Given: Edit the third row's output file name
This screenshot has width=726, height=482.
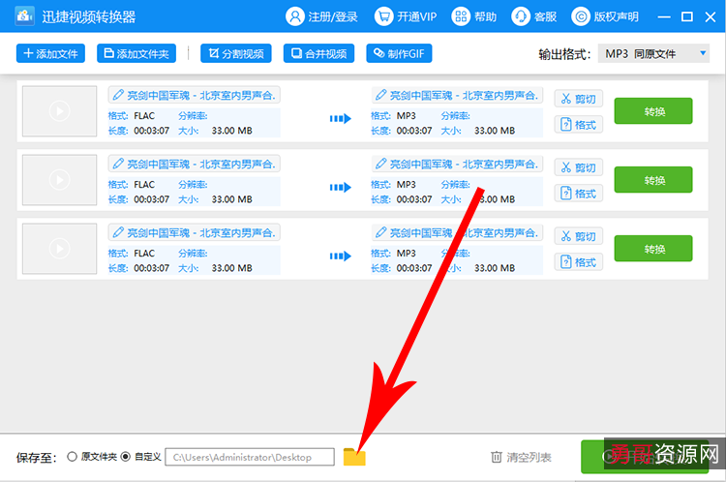Looking at the screenshot, I should 457,232.
